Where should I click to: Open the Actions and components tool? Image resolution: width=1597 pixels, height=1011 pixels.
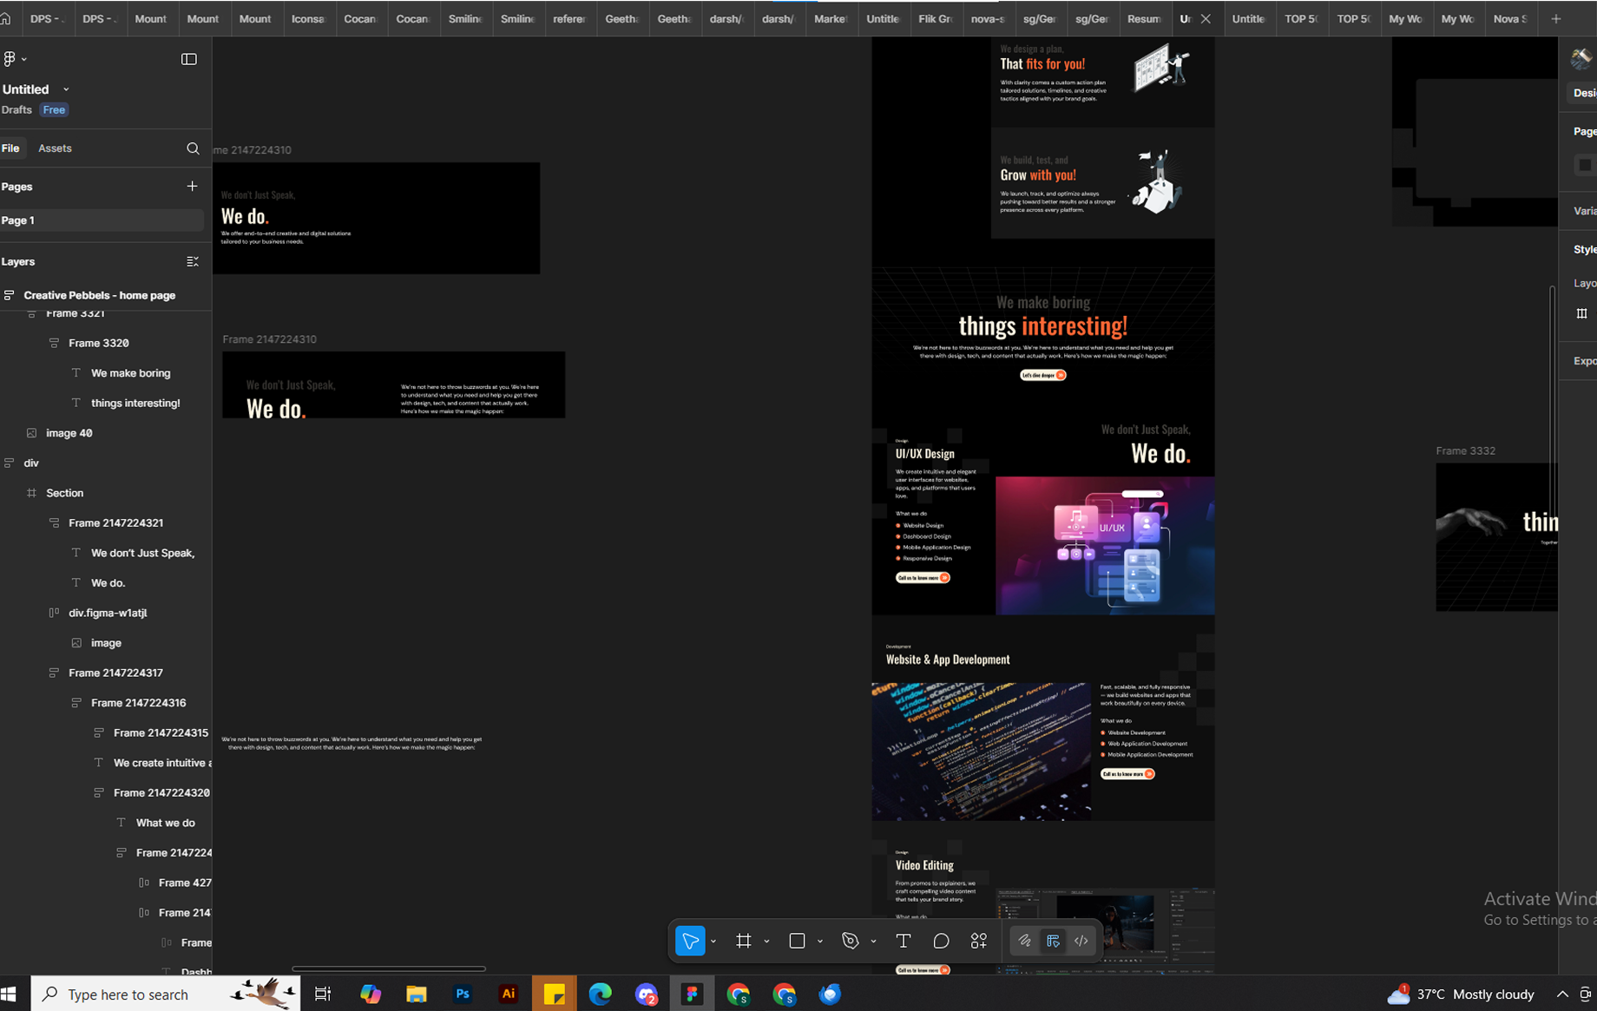point(979,941)
